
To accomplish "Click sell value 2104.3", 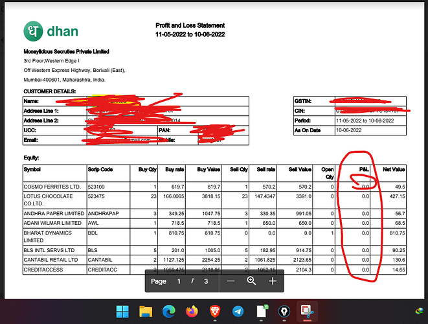I will pos(304,270).
